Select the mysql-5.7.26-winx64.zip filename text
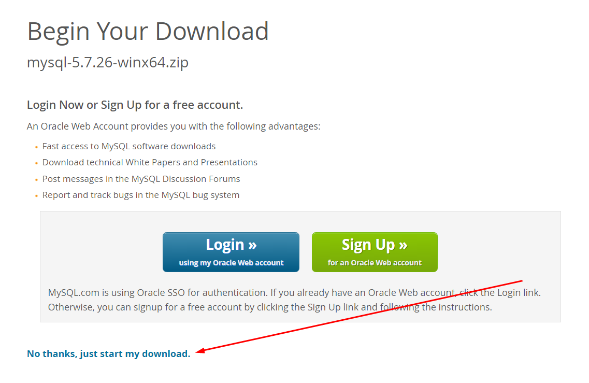 (x=107, y=62)
